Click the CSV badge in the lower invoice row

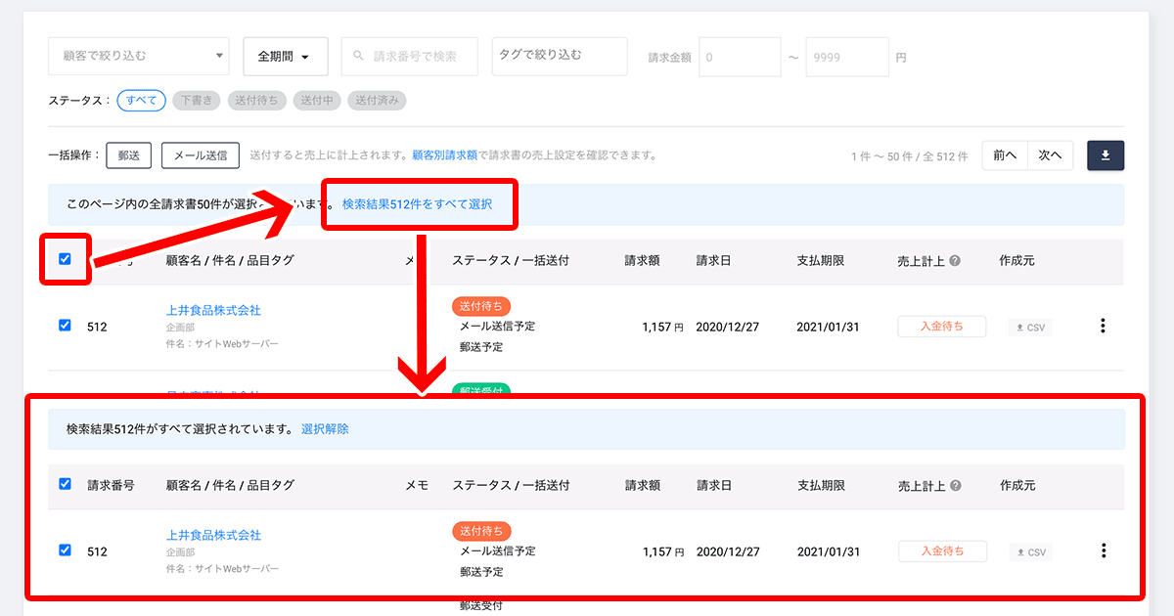point(1030,551)
